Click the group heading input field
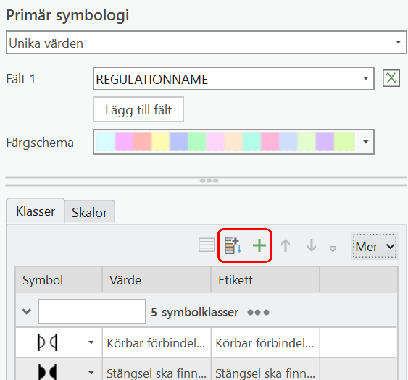 tap(92, 311)
